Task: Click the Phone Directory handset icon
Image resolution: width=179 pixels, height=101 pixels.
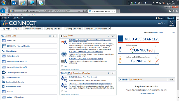Action: 3,51
